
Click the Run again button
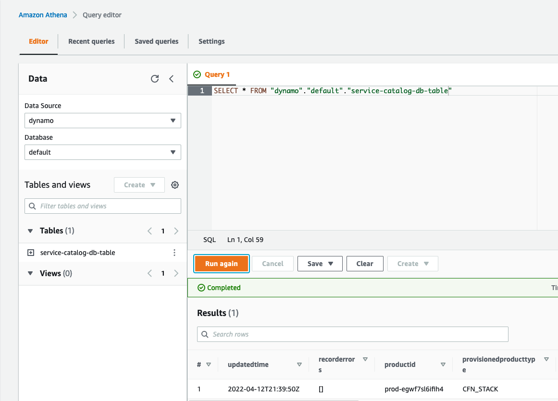(221, 264)
